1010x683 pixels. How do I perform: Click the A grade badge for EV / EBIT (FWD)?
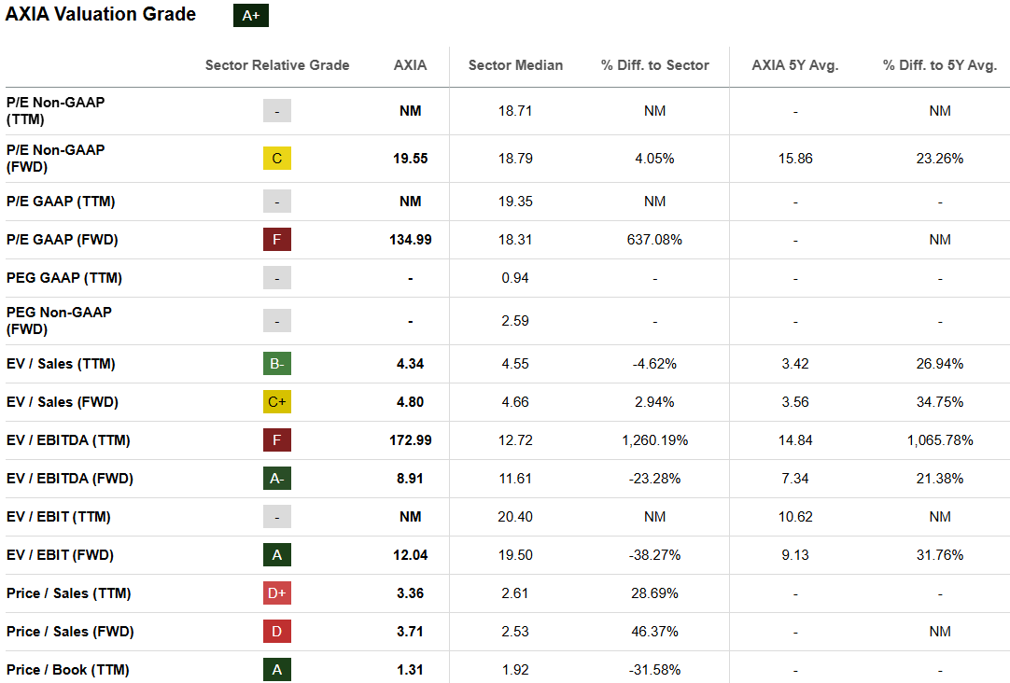(277, 555)
